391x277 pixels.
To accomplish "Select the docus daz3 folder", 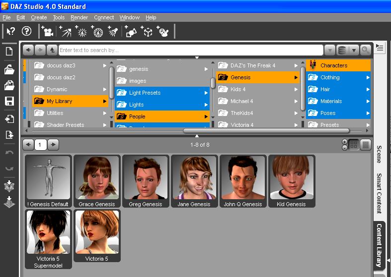I will [x=71, y=65].
